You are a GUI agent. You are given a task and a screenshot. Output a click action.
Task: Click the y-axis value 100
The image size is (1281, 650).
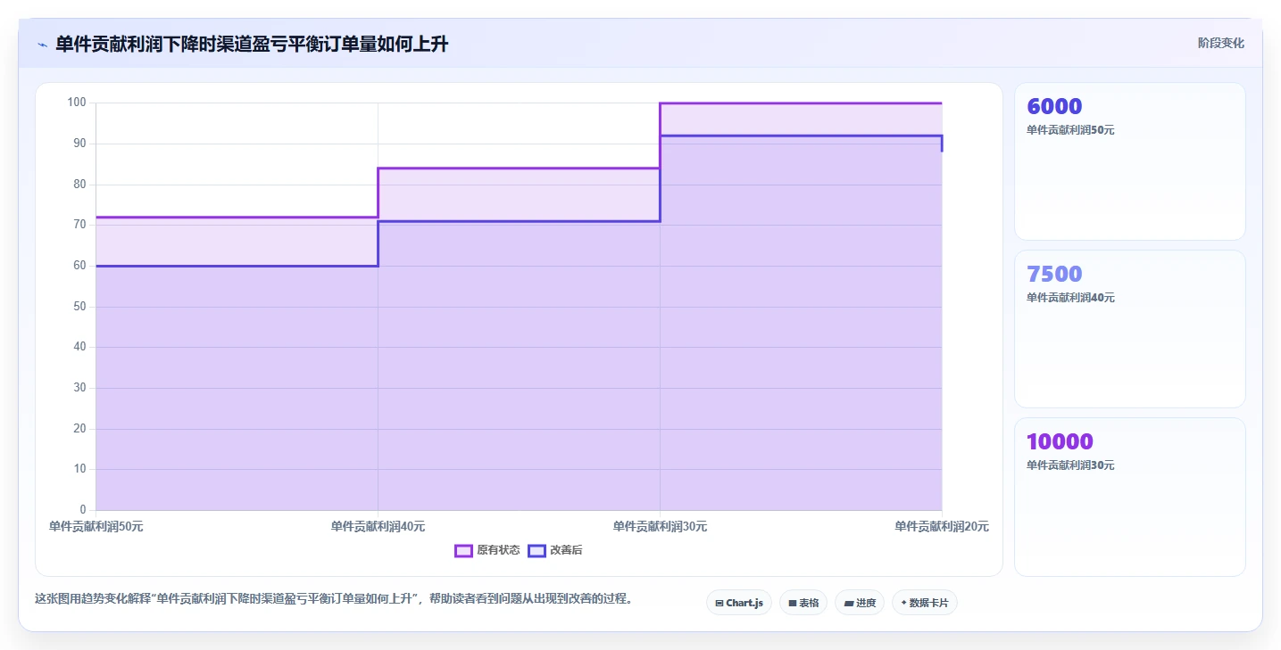(x=77, y=103)
